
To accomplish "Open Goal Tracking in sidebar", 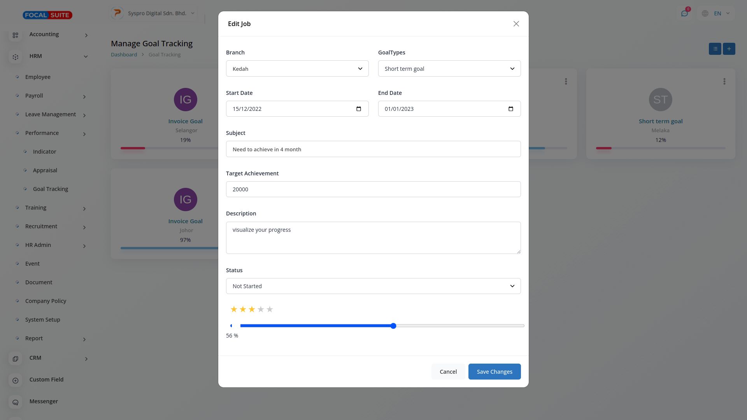I will click(51, 189).
